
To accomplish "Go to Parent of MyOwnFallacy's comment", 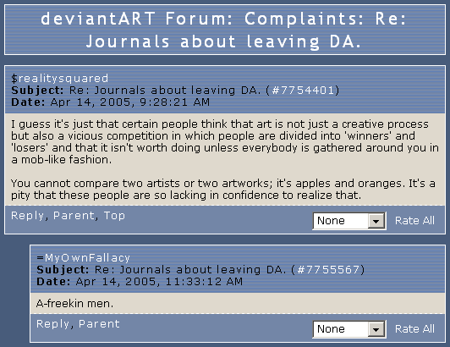I will [99, 324].
